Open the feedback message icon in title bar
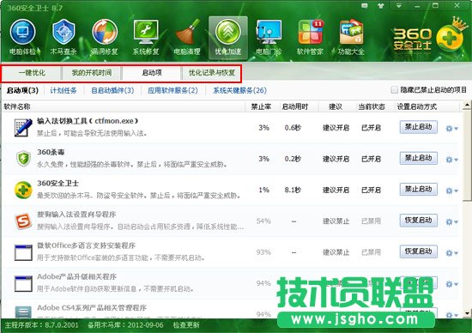The height and width of the screenshot is (333, 472). tap(365, 6)
